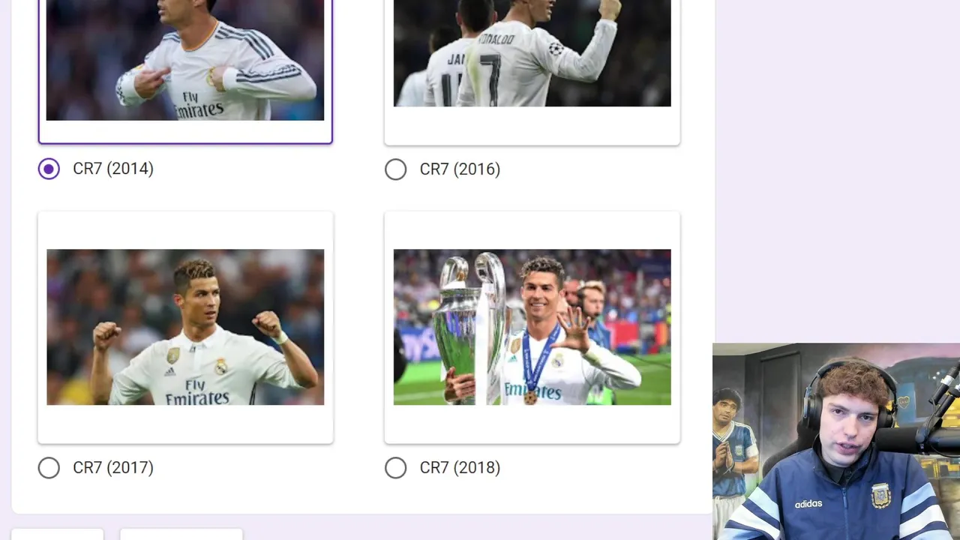
Task: Click the selected CR7 (2014) radio button
Action: [x=49, y=169]
